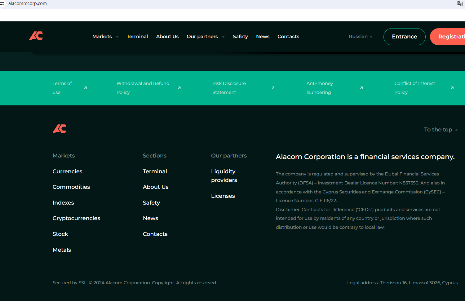Open the Russian language selector

point(361,37)
